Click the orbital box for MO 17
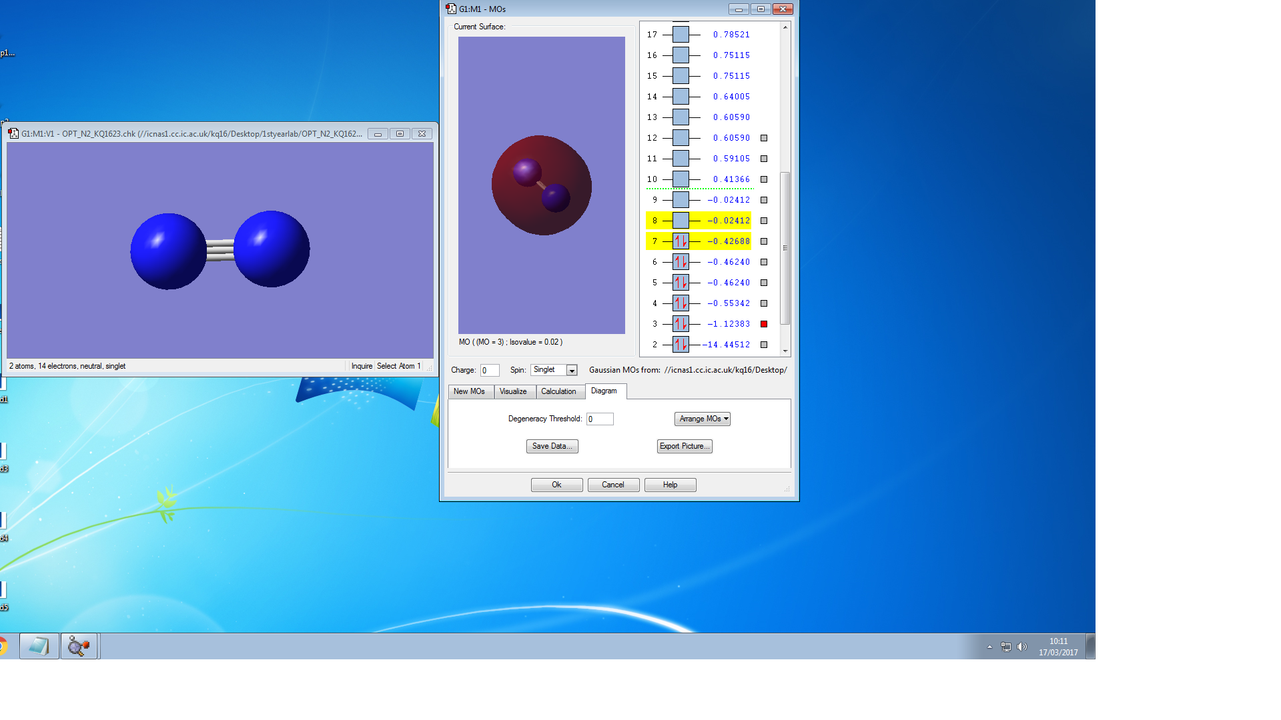The width and height of the screenshot is (1281, 720). coord(681,35)
